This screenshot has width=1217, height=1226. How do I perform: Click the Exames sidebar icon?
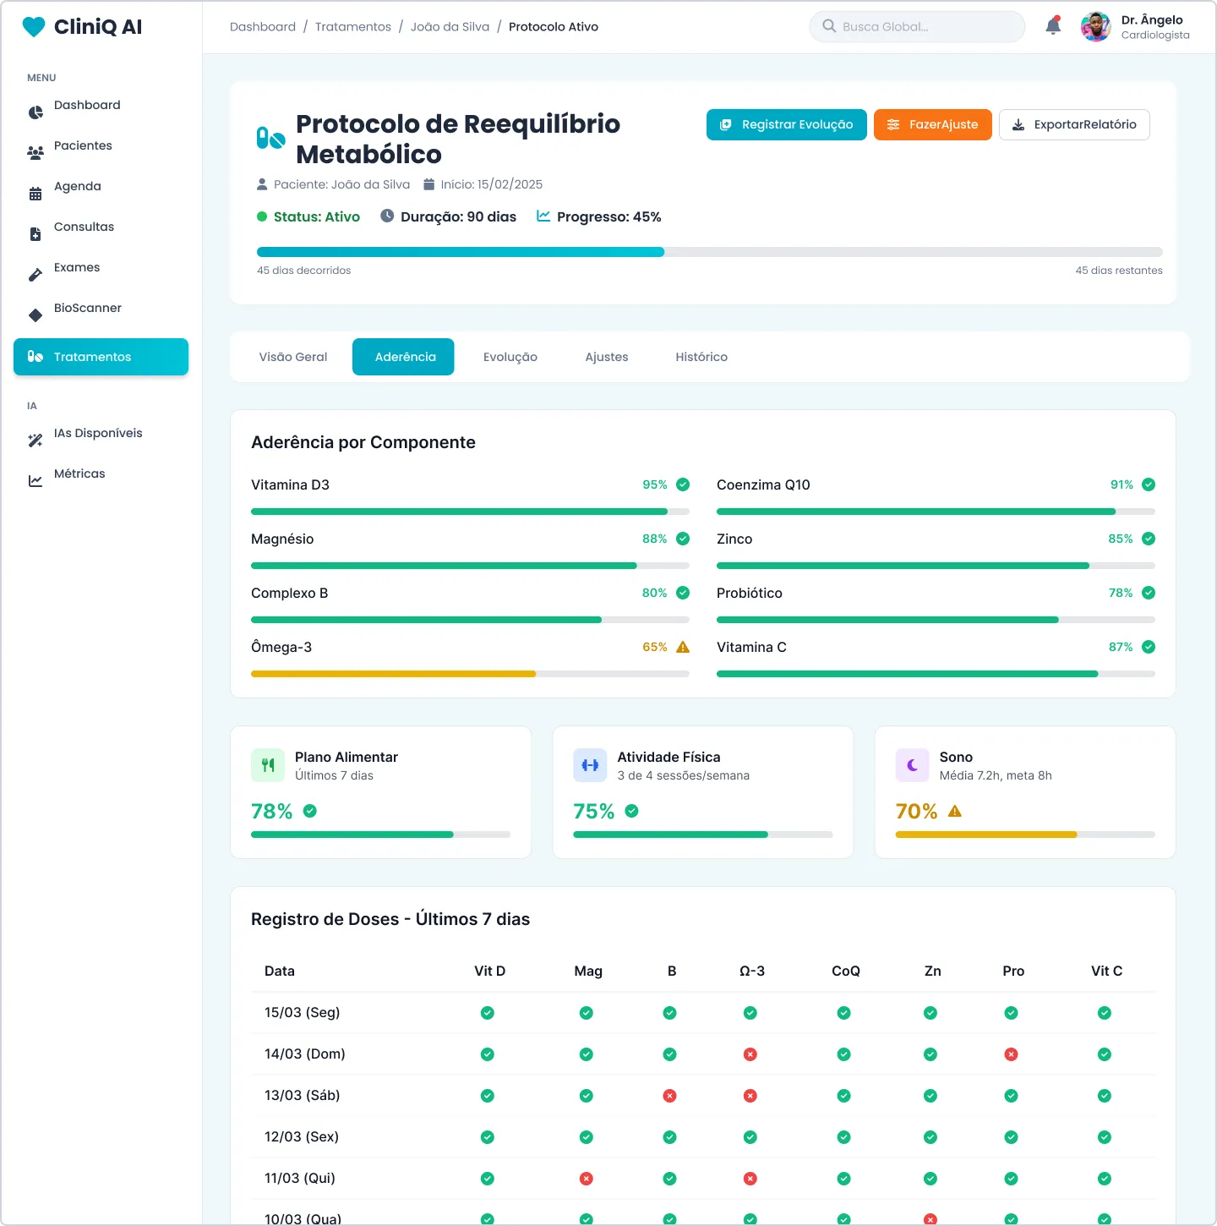(35, 275)
